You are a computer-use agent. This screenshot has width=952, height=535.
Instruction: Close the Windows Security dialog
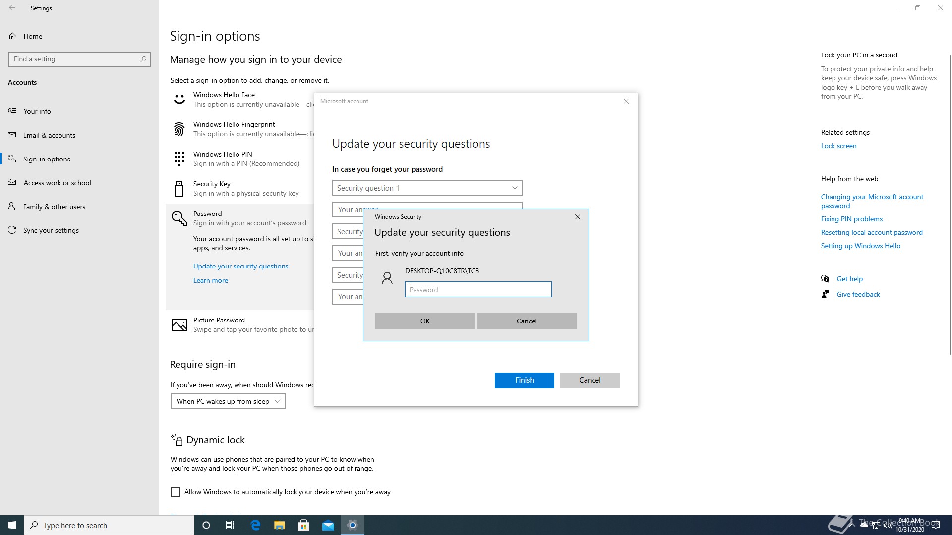coord(578,217)
